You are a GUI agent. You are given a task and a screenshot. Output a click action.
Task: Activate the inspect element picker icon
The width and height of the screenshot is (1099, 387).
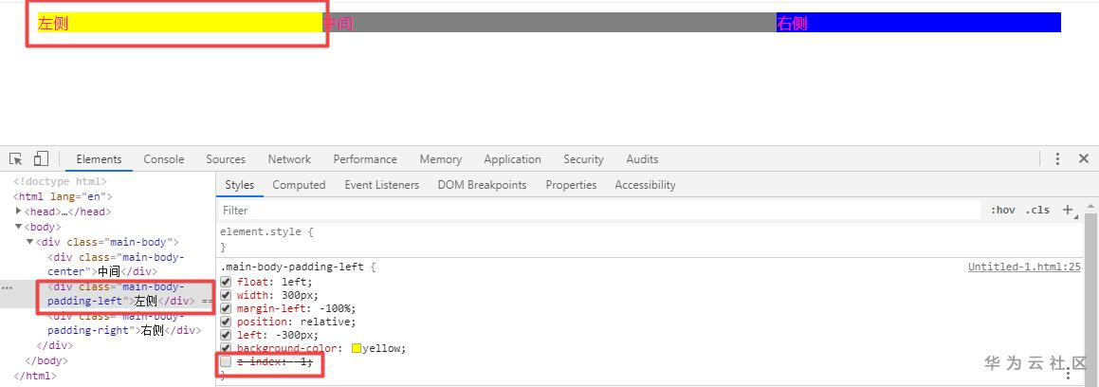[16, 159]
